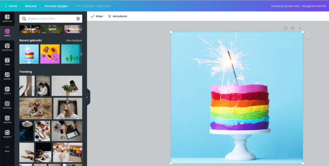Collapse the side panel with arrow handle
The width and height of the screenshot is (329, 166).
pyautogui.click(x=87, y=97)
